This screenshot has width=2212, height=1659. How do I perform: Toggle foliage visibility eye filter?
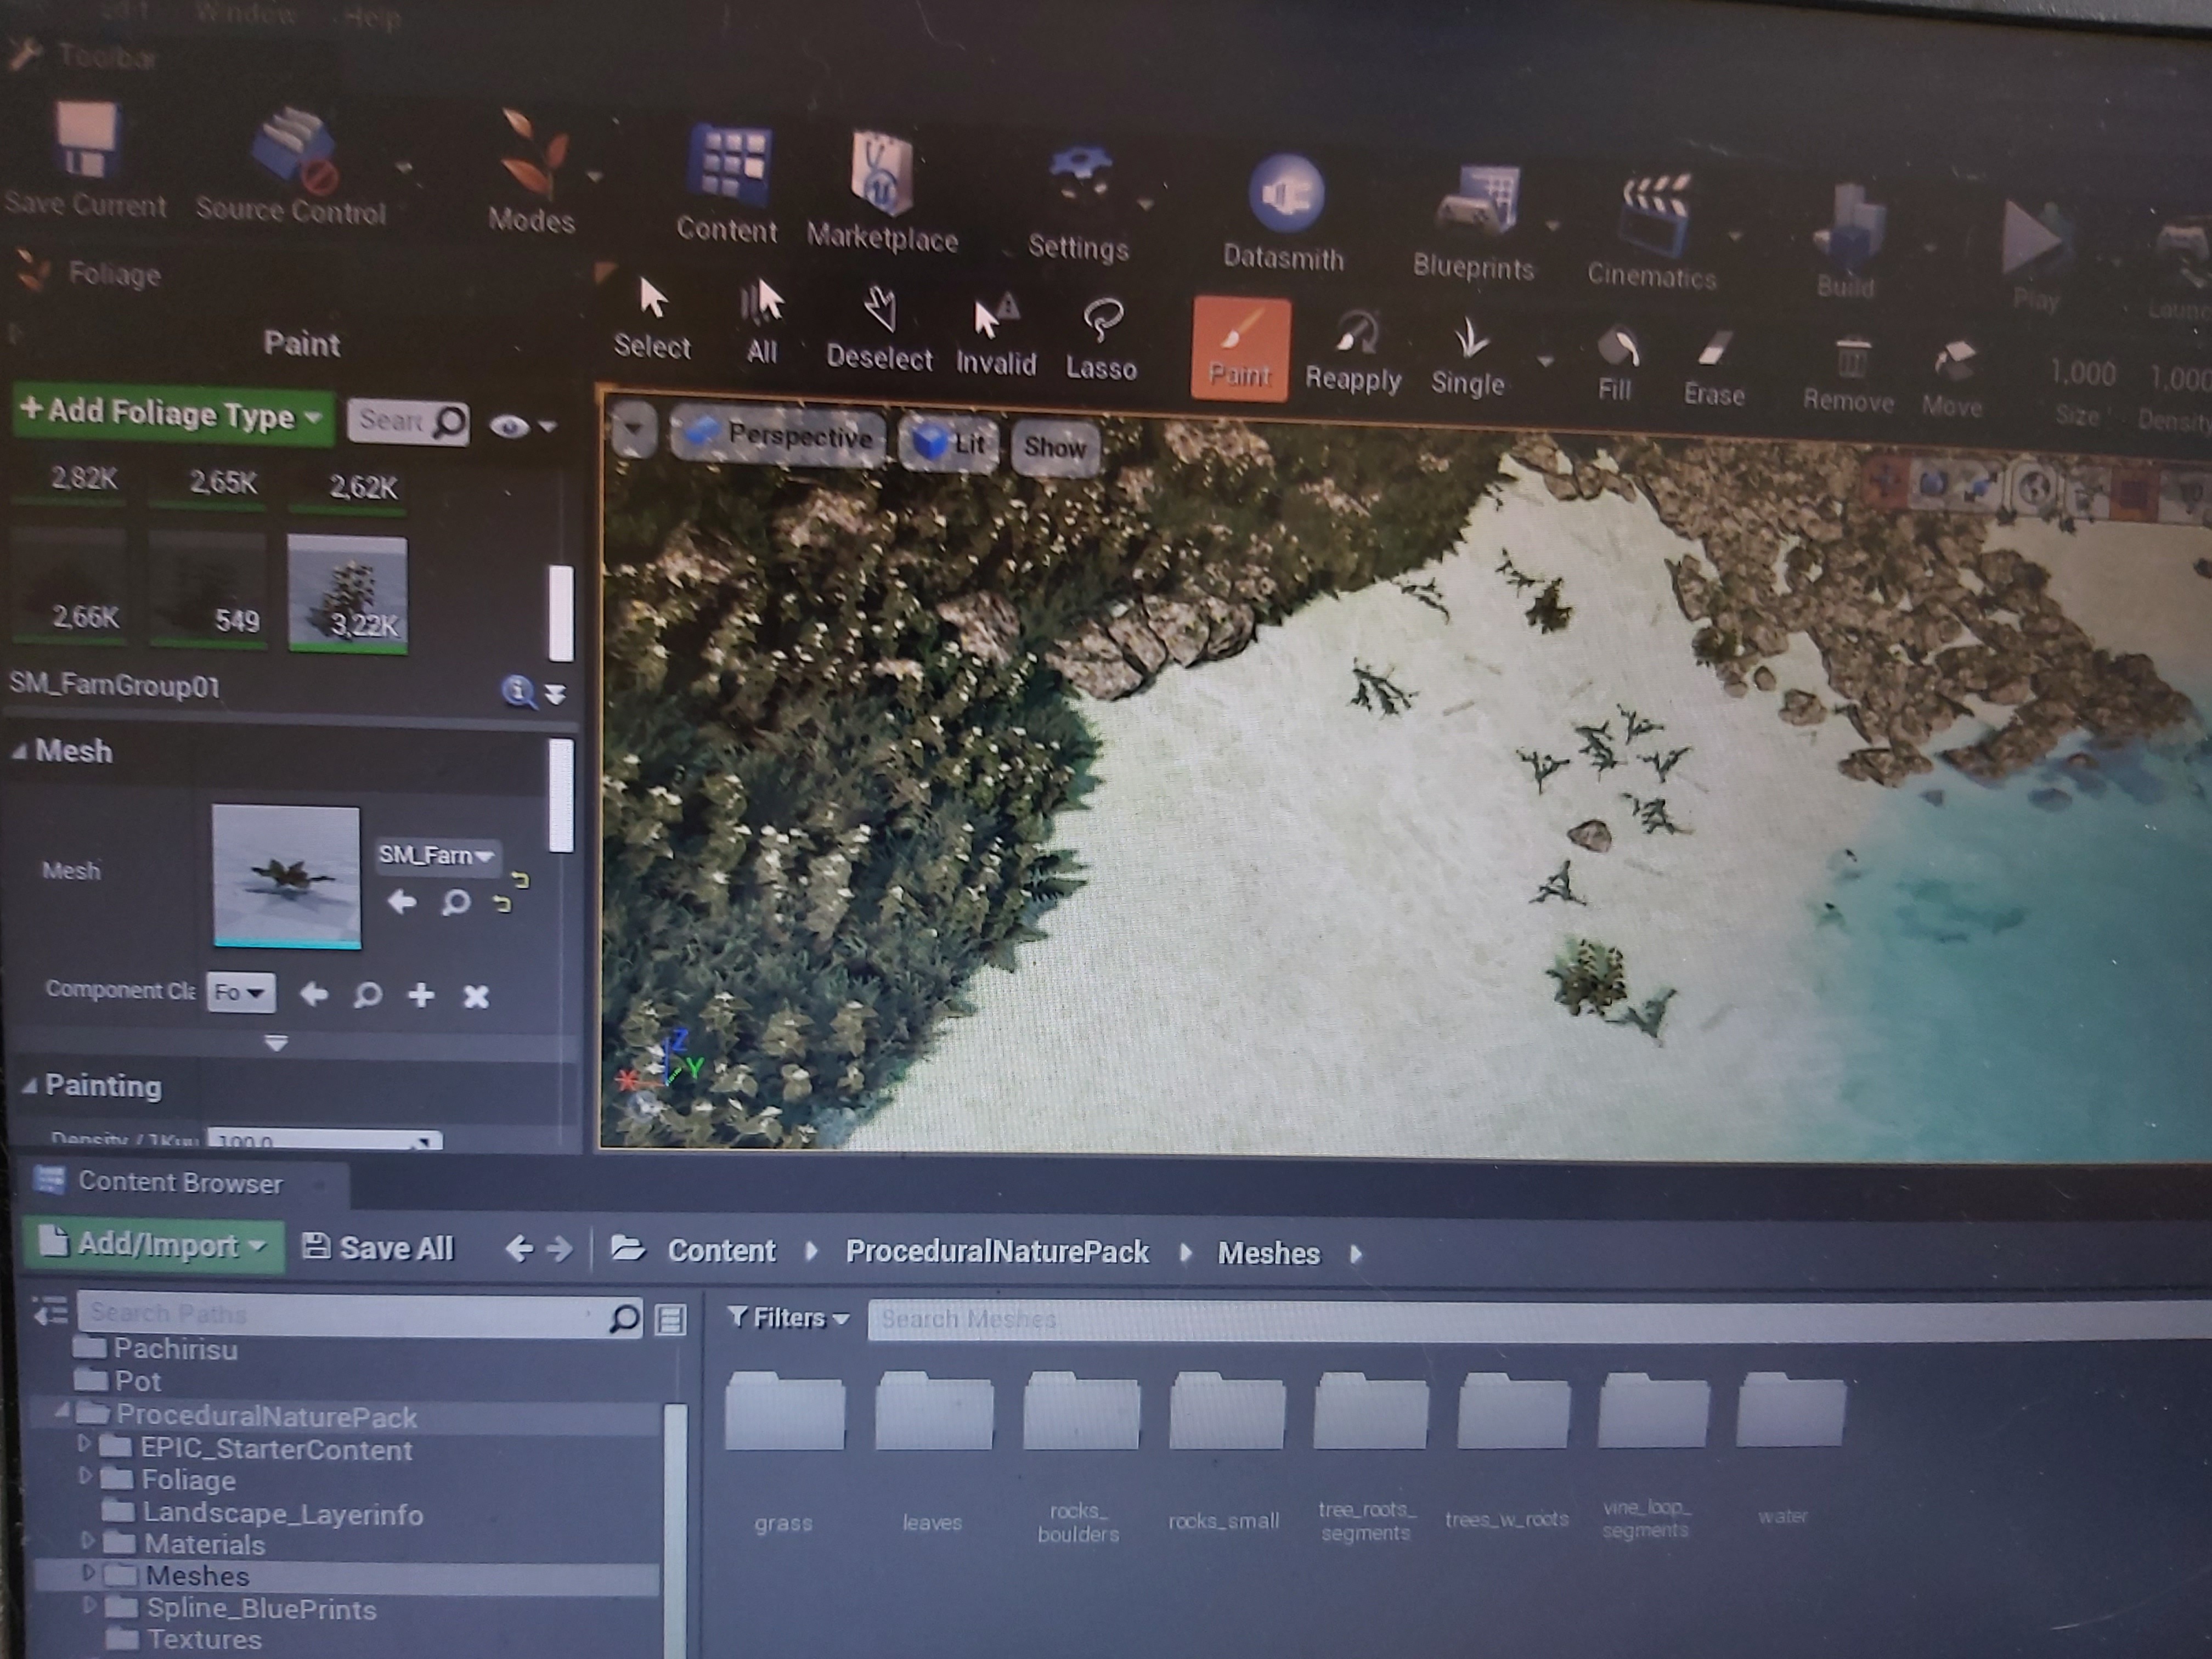(509, 427)
